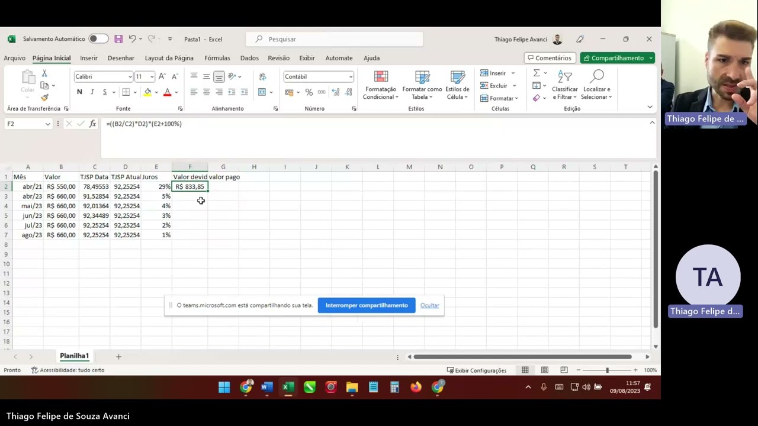
Task: Open Word from the taskbar
Action: pos(266,388)
